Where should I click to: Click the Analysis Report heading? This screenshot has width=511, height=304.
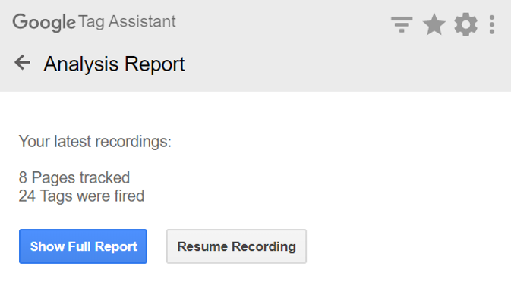click(x=114, y=64)
